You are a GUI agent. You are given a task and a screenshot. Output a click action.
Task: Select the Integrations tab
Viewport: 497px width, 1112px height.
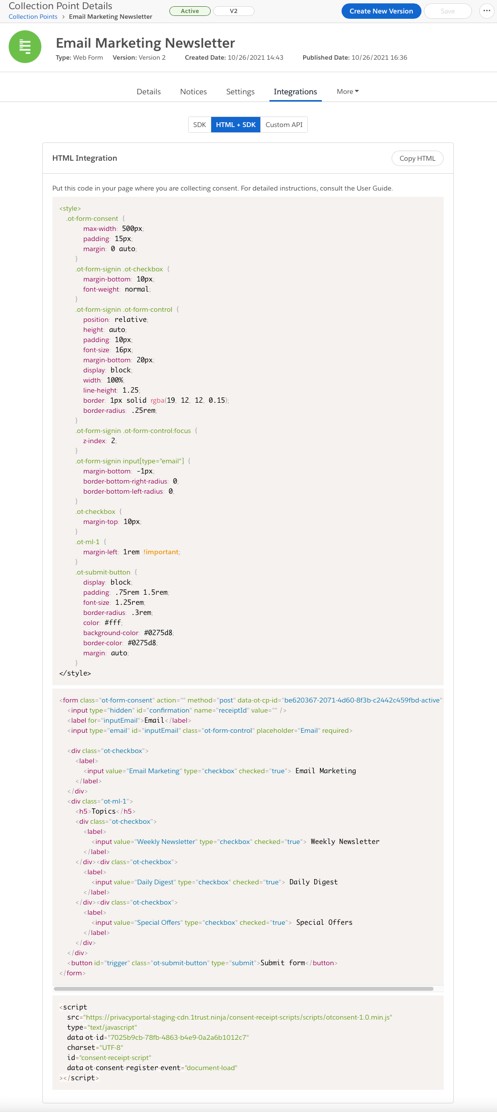pyautogui.click(x=295, y=91)
